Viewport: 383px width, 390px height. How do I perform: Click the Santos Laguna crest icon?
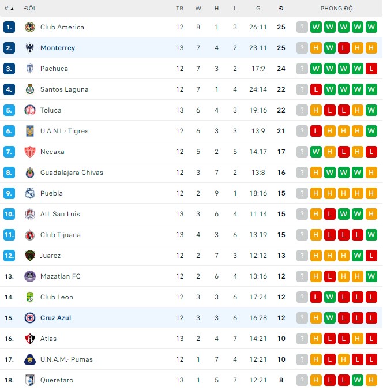pyautogui.click(x=30, y=89)
